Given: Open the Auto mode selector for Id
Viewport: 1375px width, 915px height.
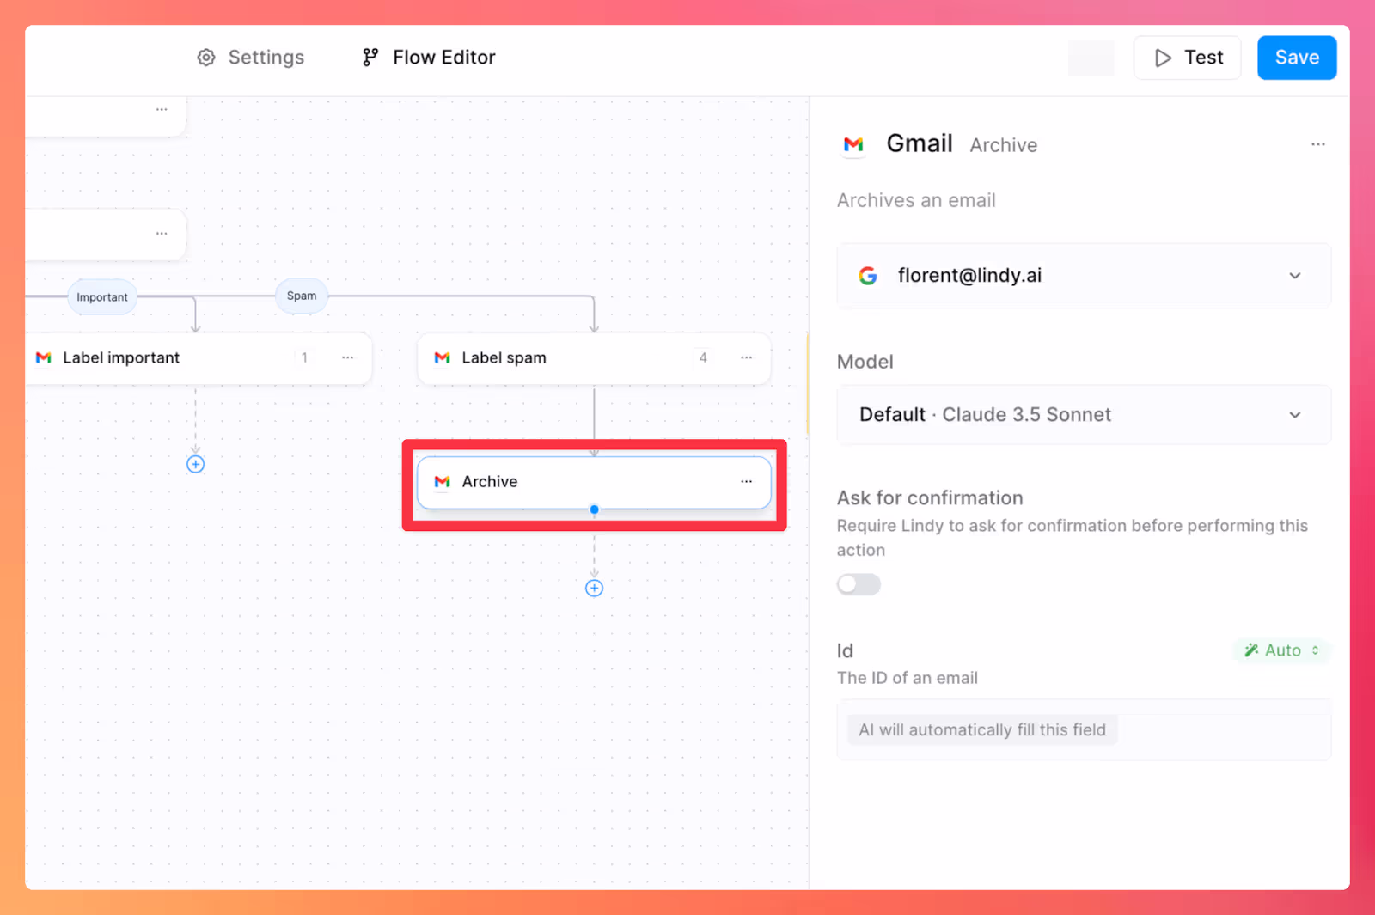Looking at the screenshot, I should tap(1282, 650).
